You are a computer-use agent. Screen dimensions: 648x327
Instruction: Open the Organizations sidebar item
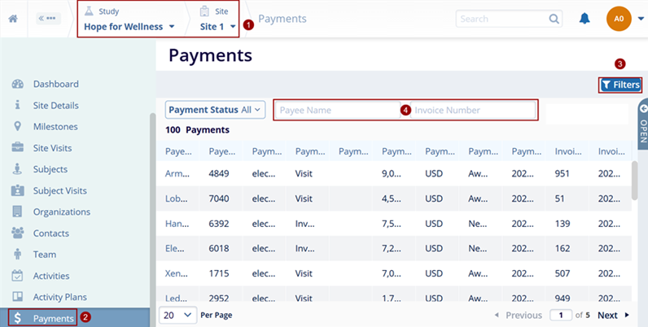pyautogui.click(x=61, y=211)
